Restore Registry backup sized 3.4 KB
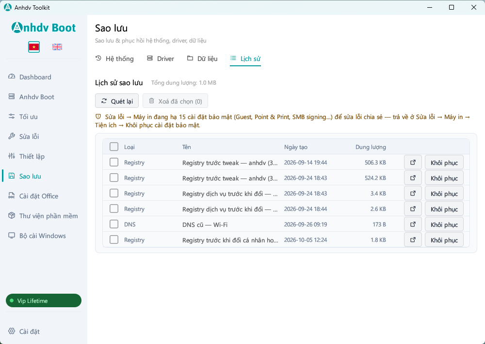Viewport: 485px width, 344px height. pyautogui.click(x=444, y=194)
